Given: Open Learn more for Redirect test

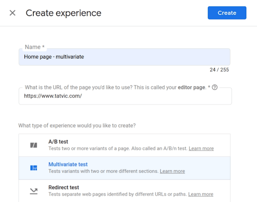Looking at the screenshot, I should pyautogui.click(x=201, y=194).
